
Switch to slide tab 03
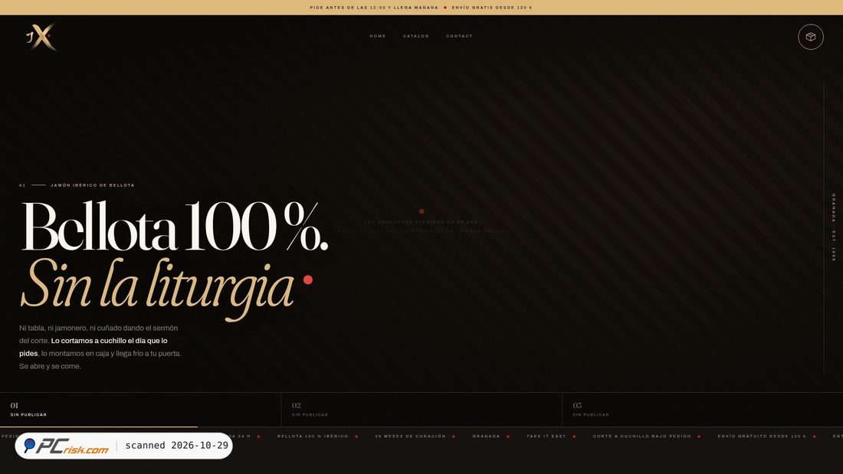[703, 410]
